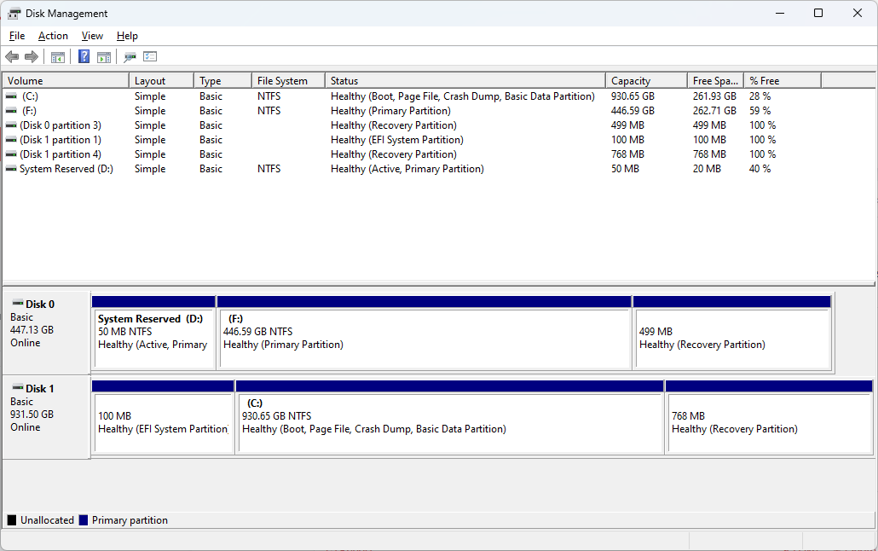878x551 pixels.
Task: Click the Back arrow toolbar icon
Action: point(12,56)
